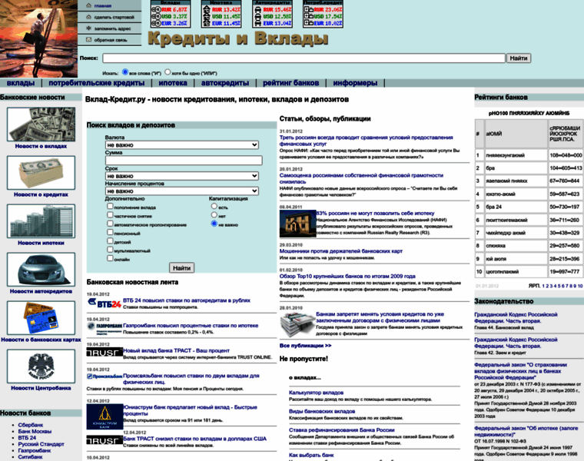Screen dimensions: 584x461
Task: Open the Все публикации >> link
Action: tap(305, 346)
